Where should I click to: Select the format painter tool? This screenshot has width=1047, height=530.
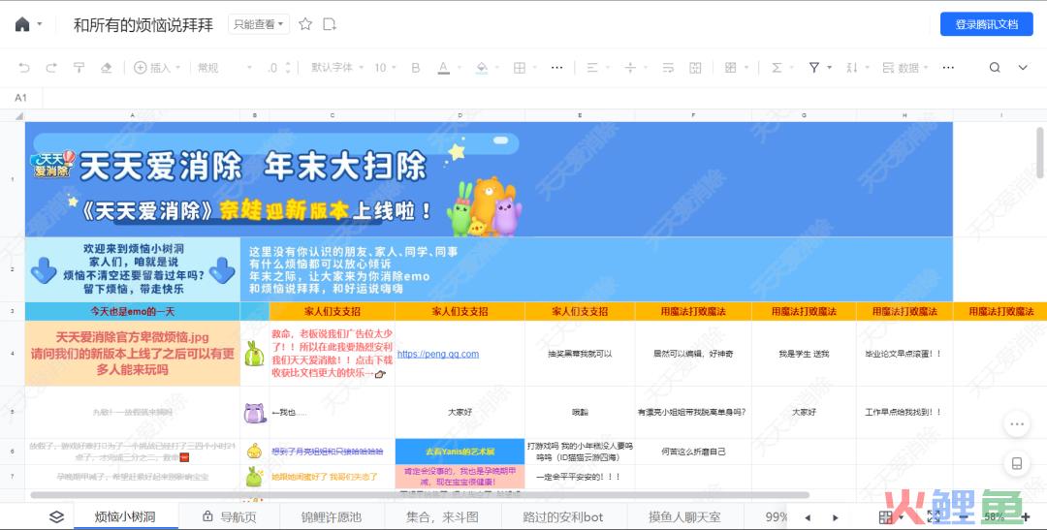(x=79, y=68)
